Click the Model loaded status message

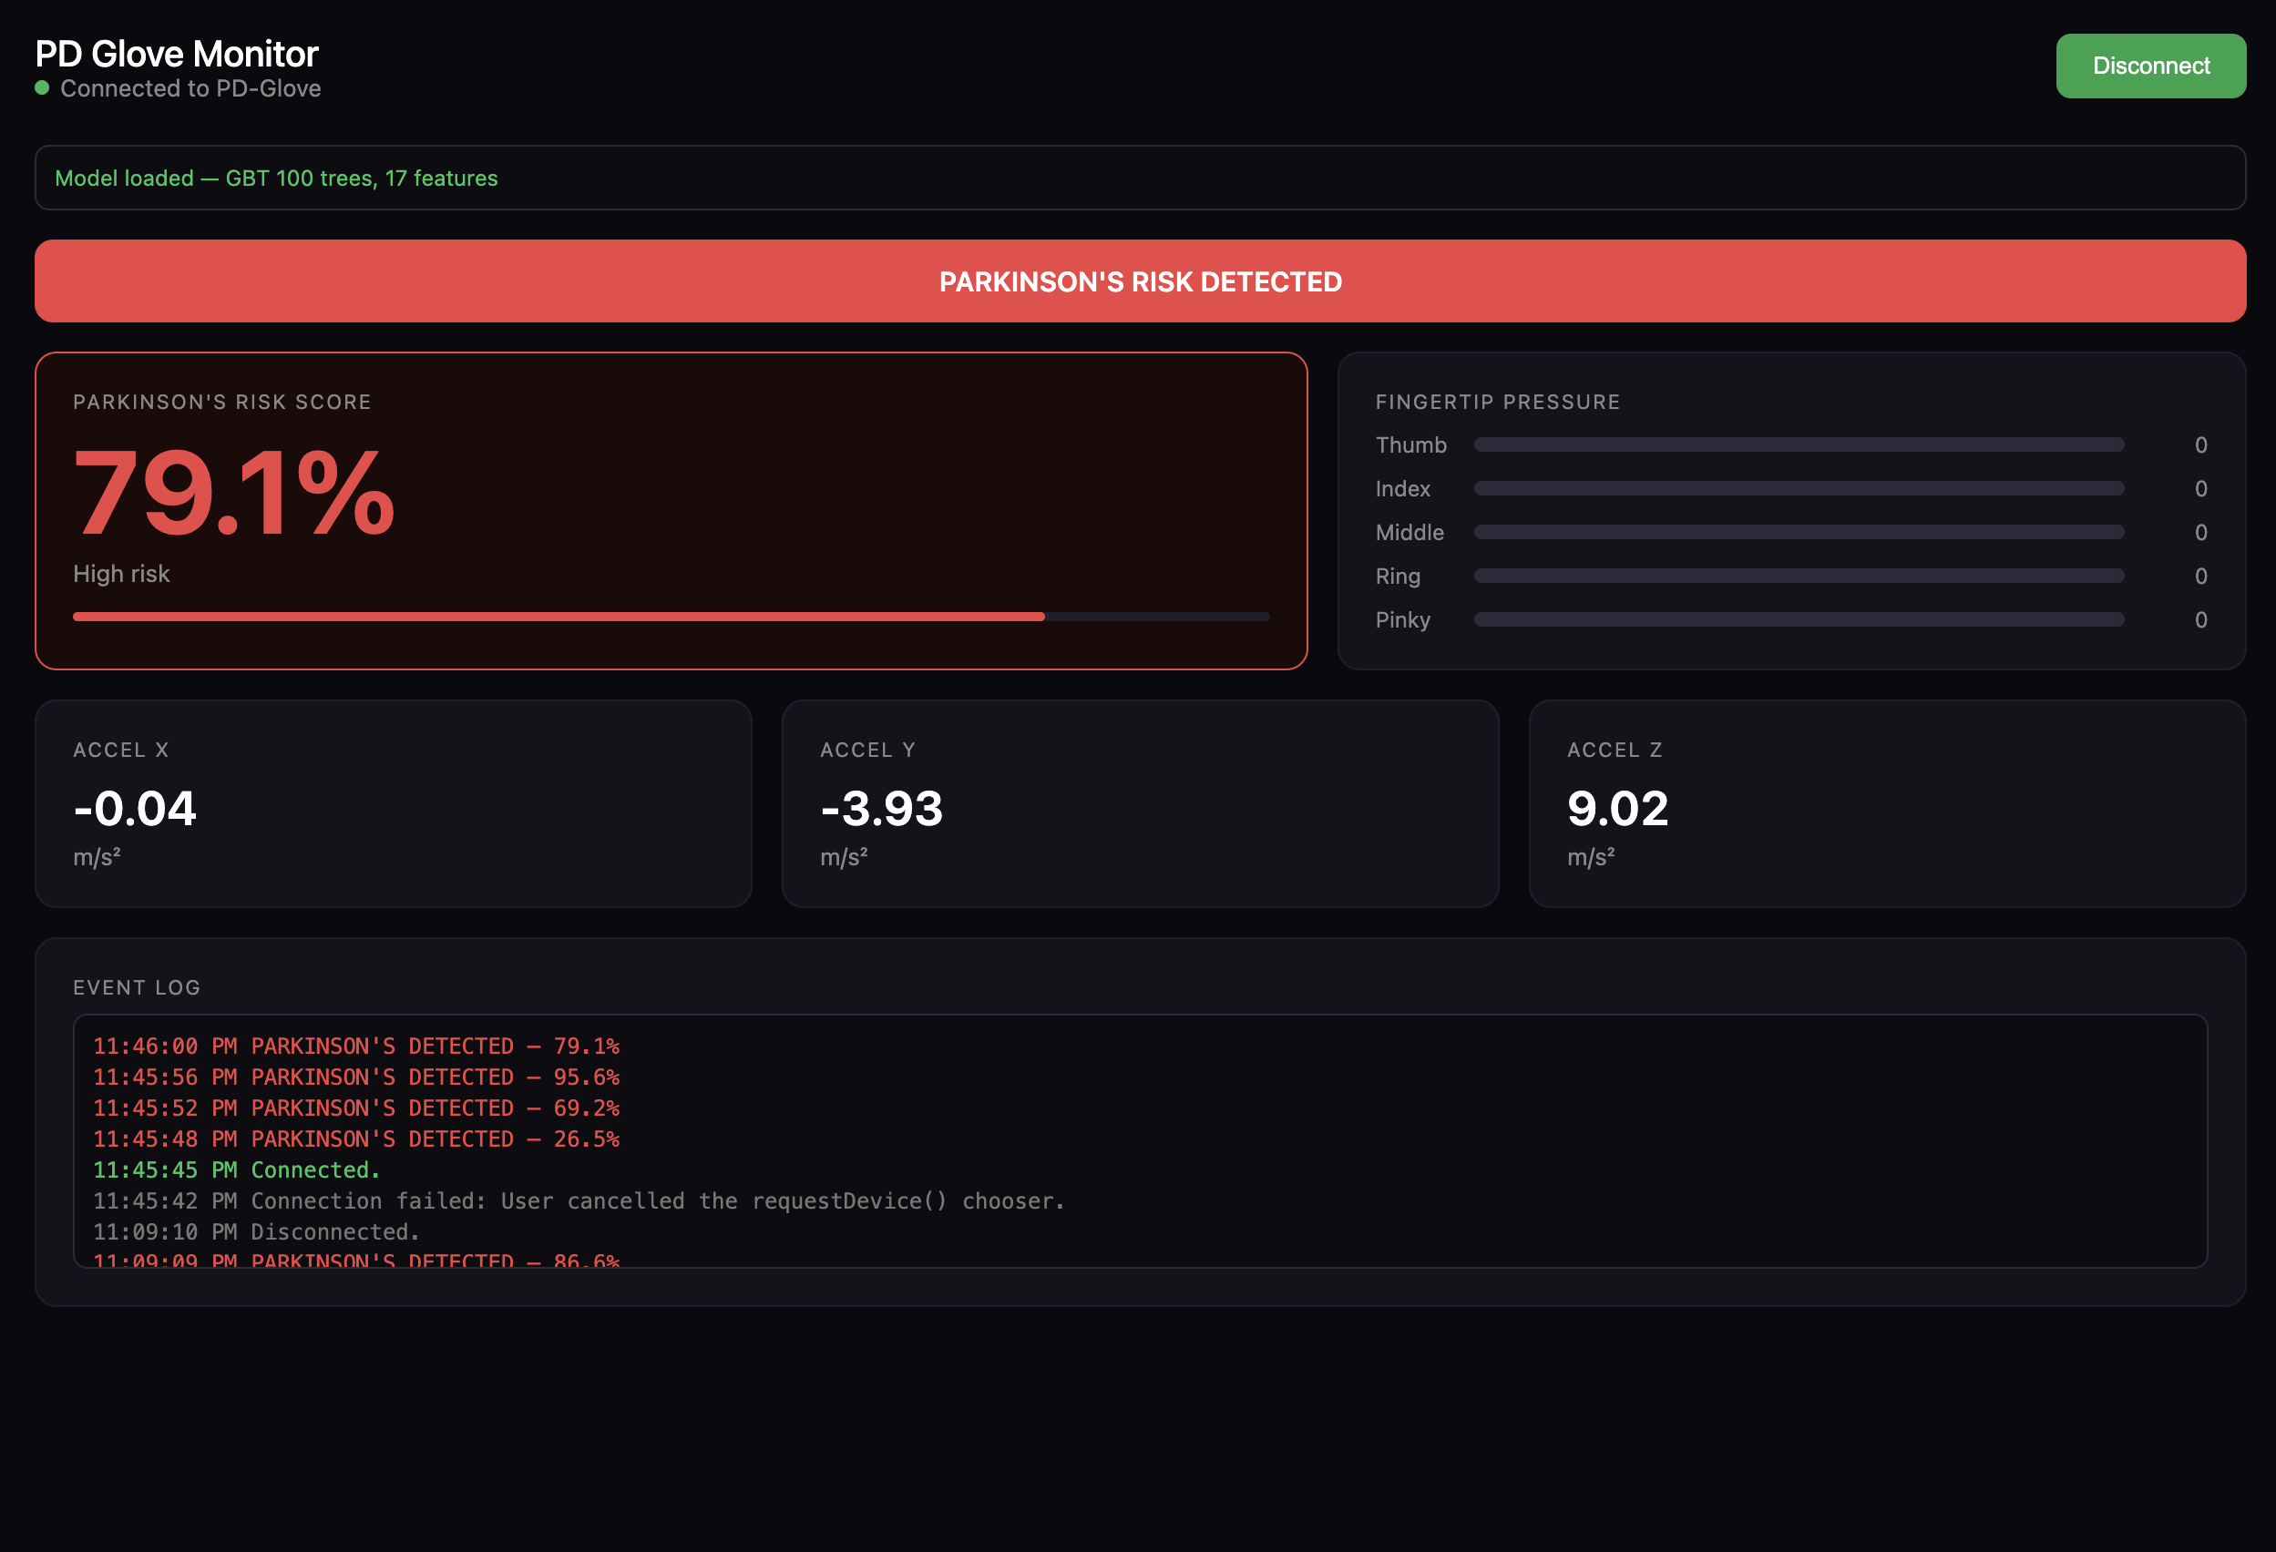(276, 179)
